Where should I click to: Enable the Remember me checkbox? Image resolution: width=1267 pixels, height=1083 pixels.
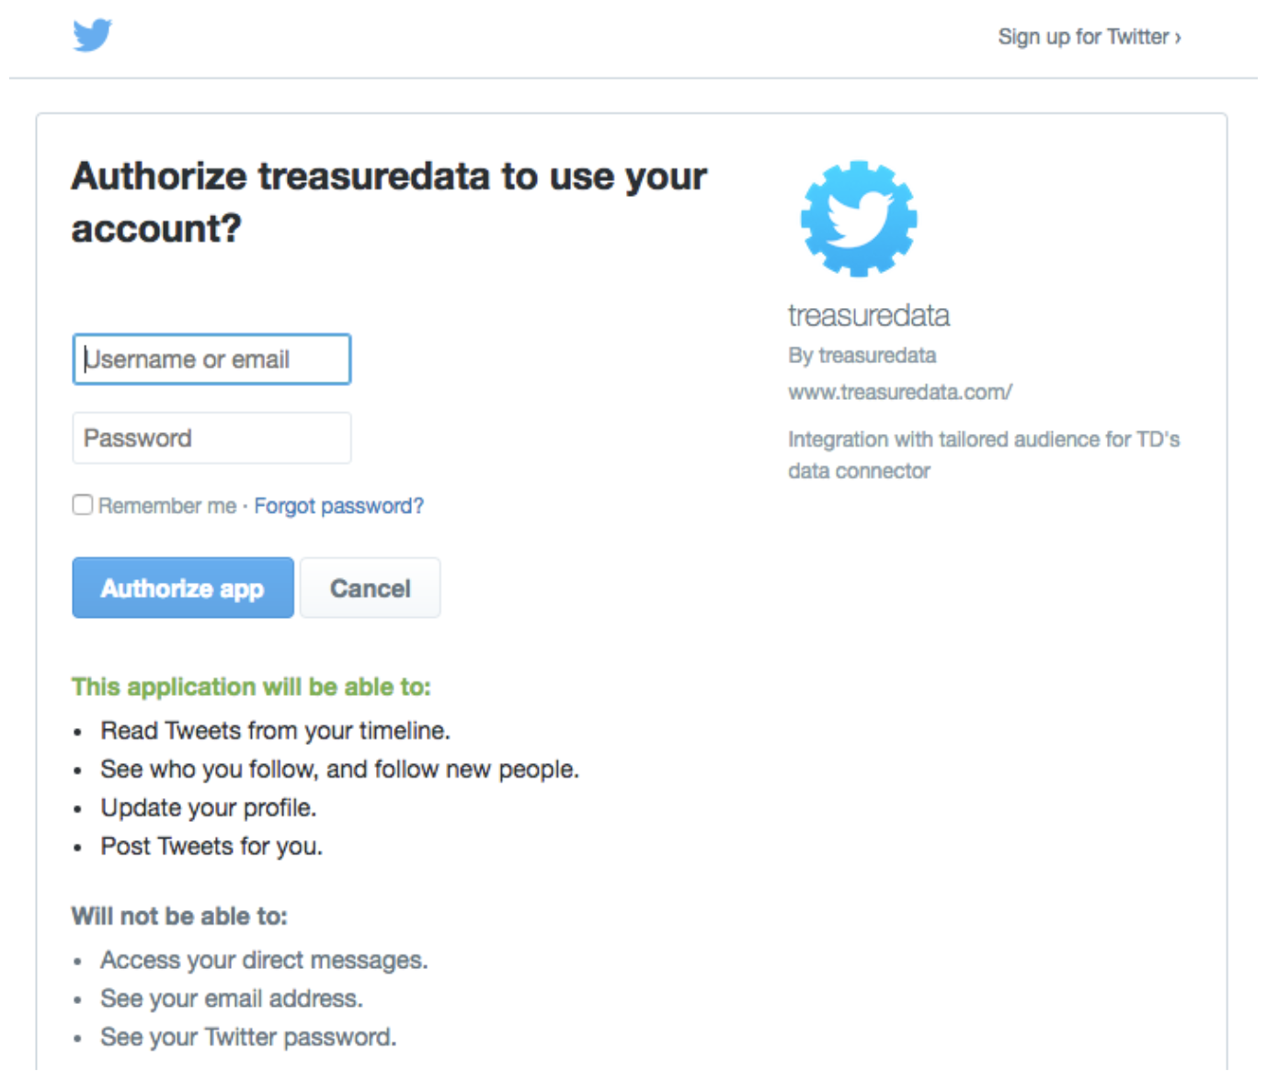click(x=83, y=505)
